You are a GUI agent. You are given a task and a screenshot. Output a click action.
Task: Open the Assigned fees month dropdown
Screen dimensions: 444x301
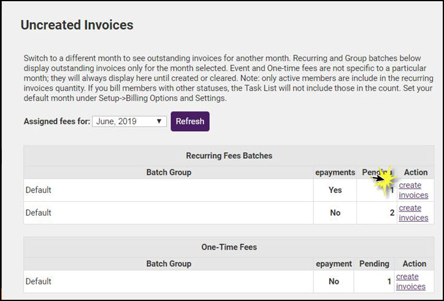pos(129,121)
